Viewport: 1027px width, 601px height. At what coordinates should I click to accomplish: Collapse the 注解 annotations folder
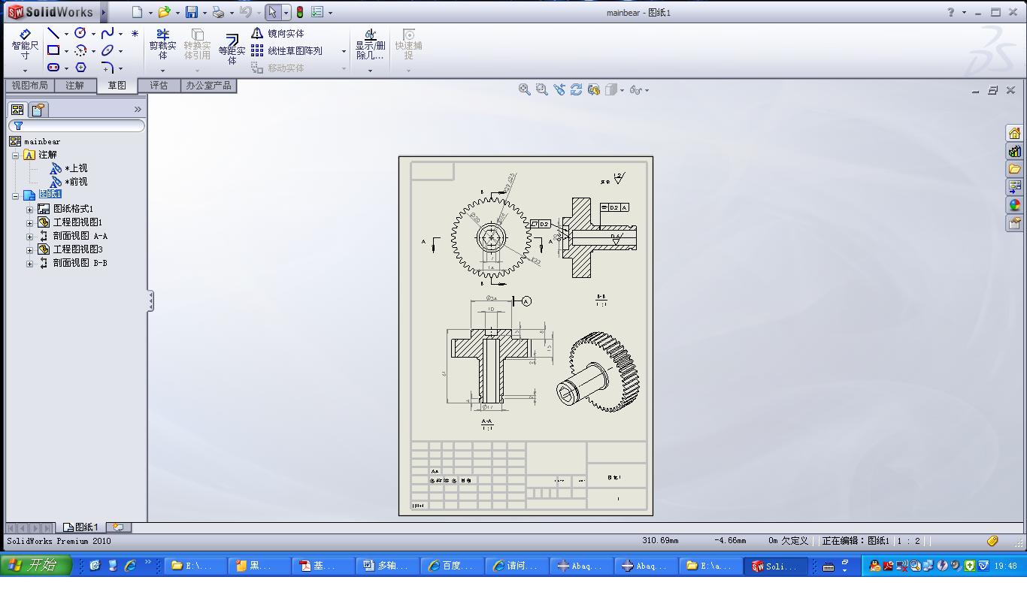[x=15, y=155]
